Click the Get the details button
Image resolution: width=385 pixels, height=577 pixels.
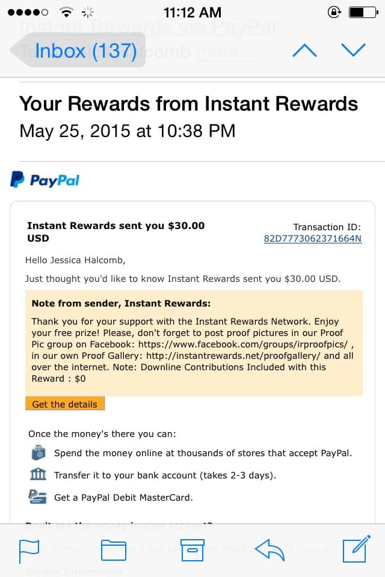[x=65, y=404]
